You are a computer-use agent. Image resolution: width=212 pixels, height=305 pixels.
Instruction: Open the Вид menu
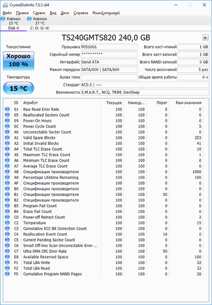point(53,13)
